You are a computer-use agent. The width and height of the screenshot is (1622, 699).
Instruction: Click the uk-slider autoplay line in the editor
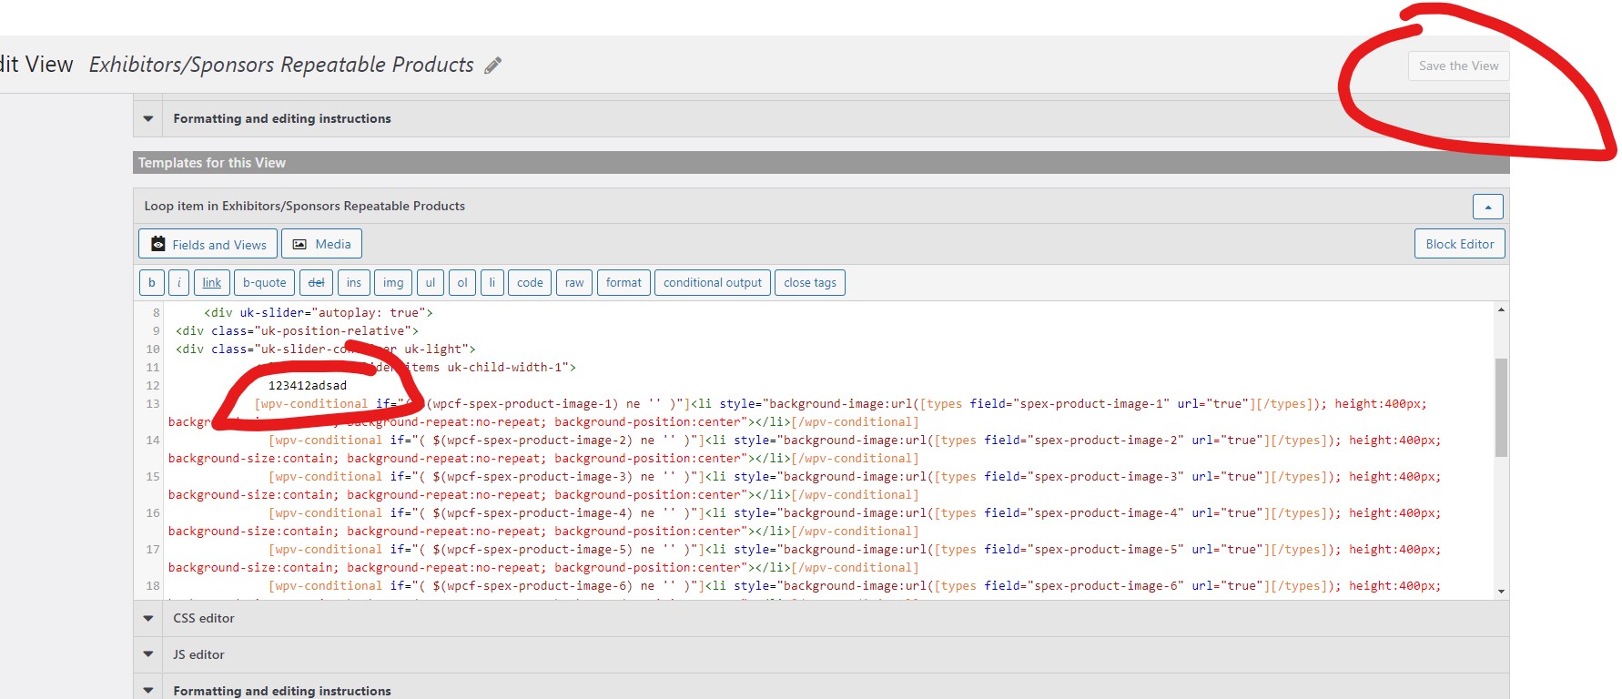pyautogui.click(x=319, y=312)
